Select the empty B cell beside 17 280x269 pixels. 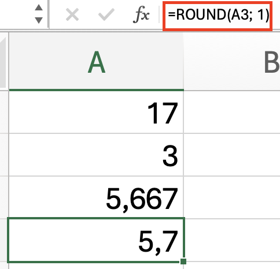[x=232, y=112]
